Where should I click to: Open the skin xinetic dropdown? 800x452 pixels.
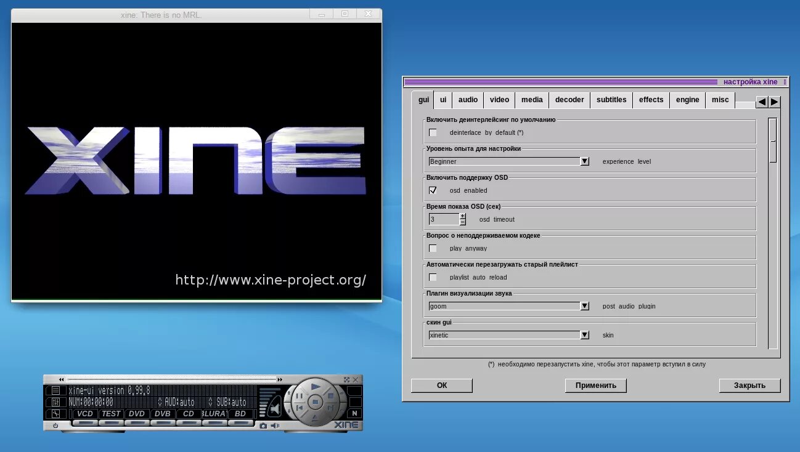(509, 335)
